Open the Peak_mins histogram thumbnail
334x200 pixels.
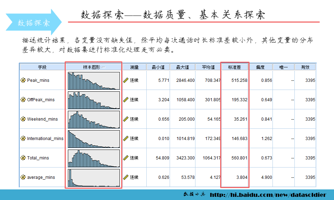pos(94,80)
